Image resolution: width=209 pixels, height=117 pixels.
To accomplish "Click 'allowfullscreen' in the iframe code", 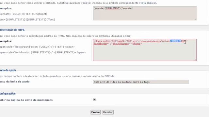I will point(121,44).
